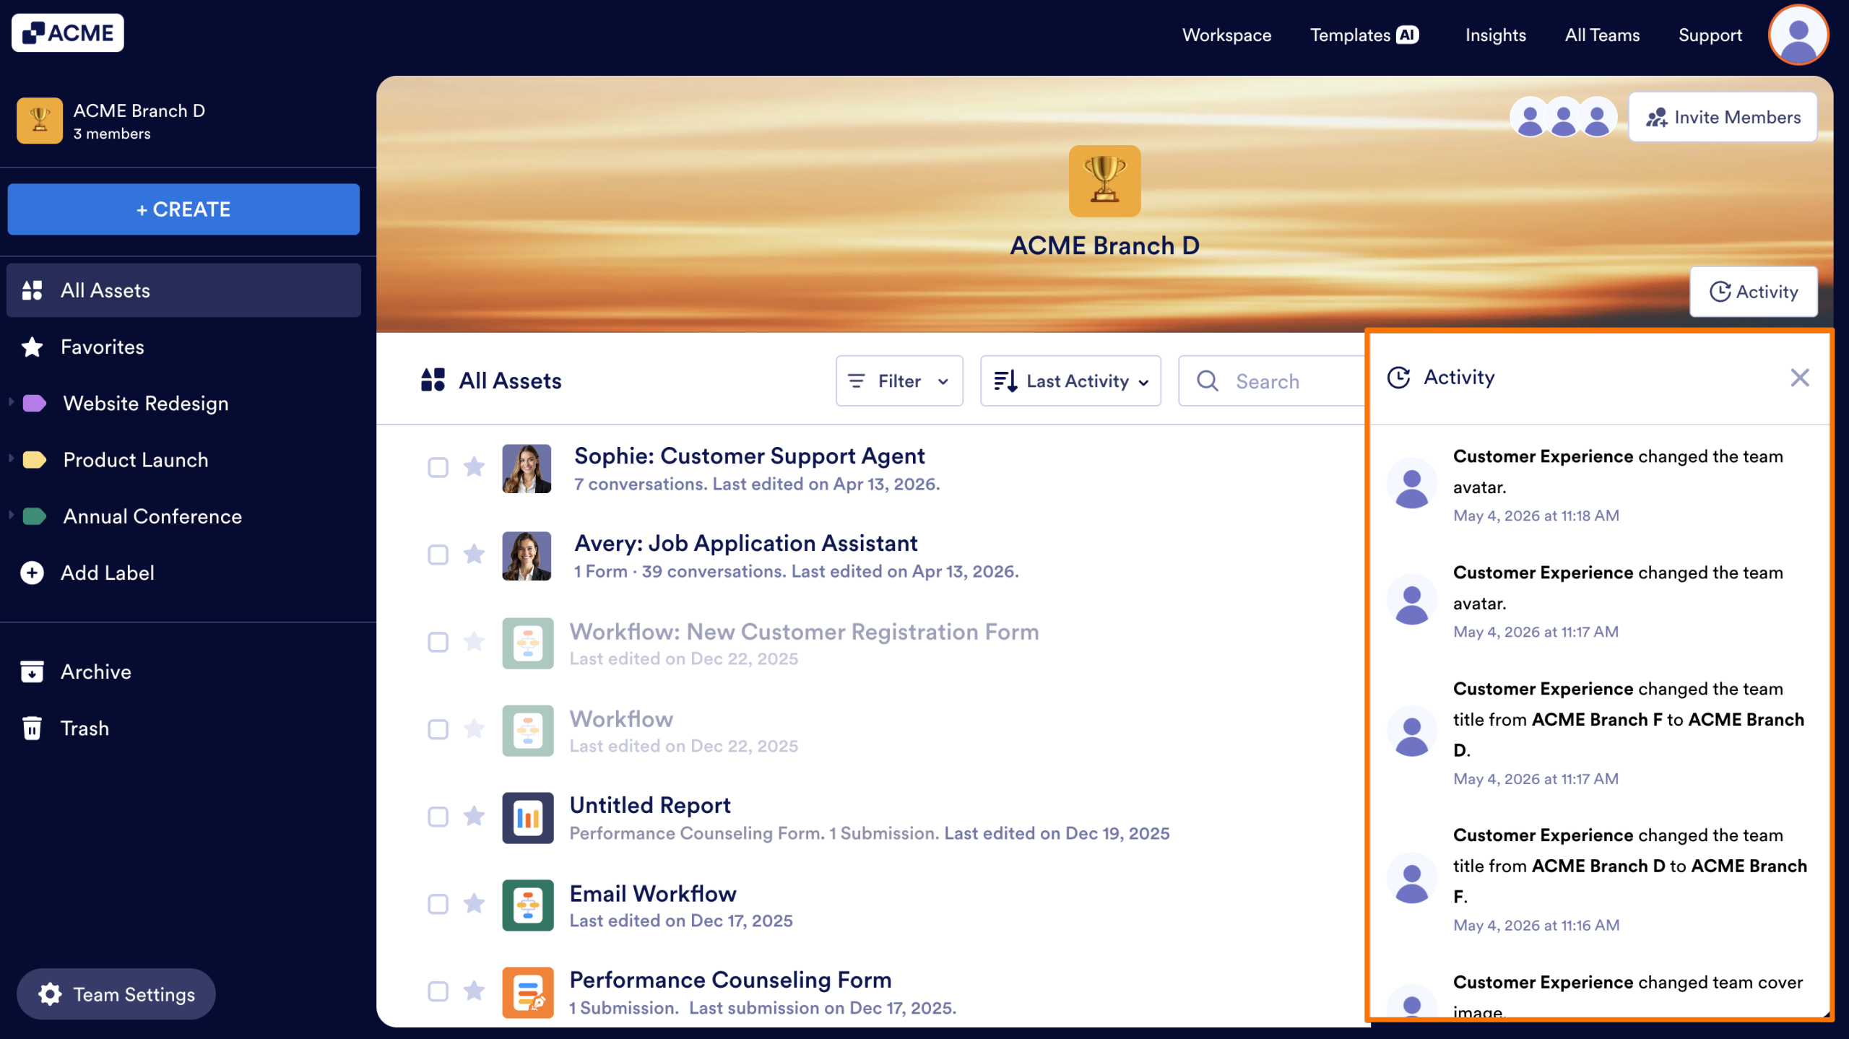Screen dimensions: 1849x1039
Task: Click the clock icon in Activity panel header
Action: pos(1399,377)
